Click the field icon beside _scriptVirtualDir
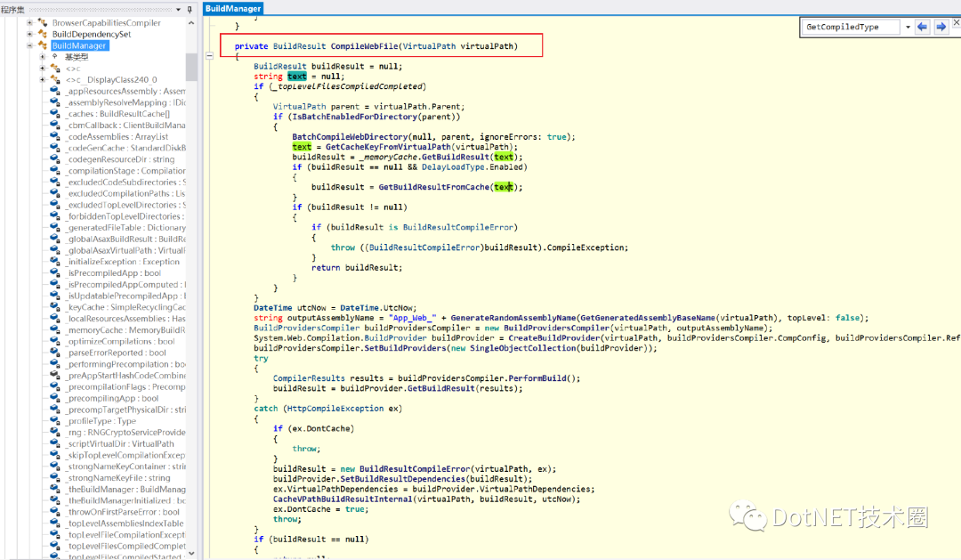The image size is (961, 560). 55,443
